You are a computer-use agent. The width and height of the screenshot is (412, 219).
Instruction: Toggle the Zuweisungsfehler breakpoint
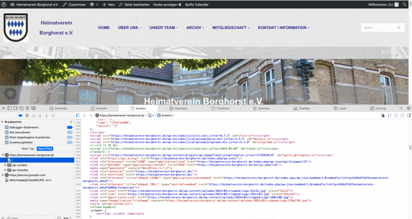69,142
